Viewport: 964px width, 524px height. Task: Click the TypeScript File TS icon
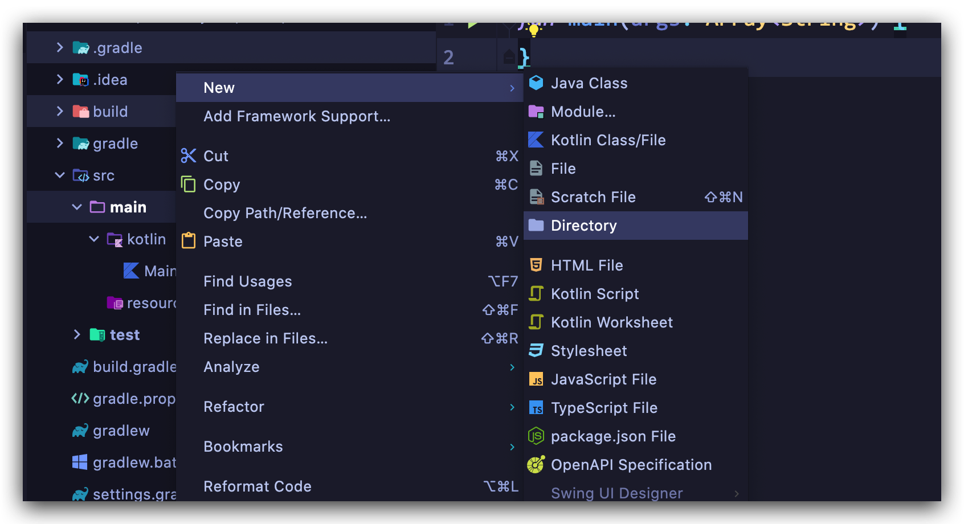[x=536, y=408]
